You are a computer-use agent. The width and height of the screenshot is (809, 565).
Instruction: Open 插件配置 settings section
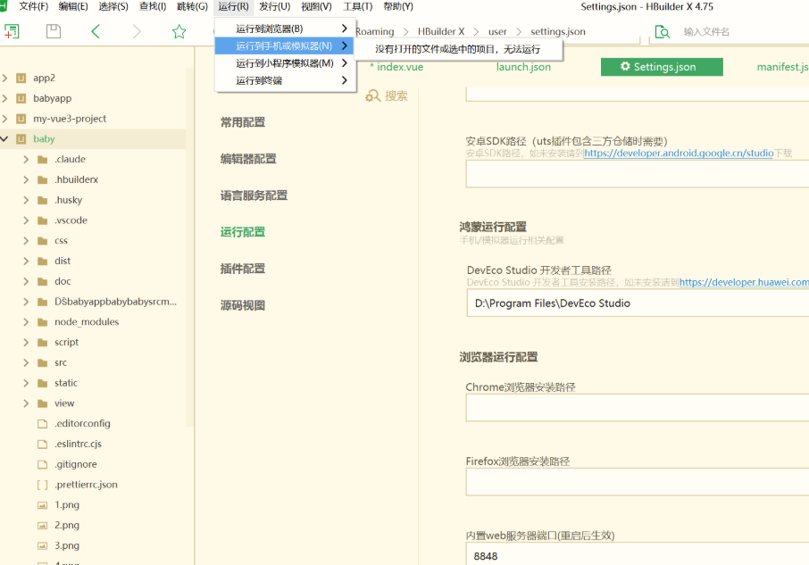click(243, 269)
